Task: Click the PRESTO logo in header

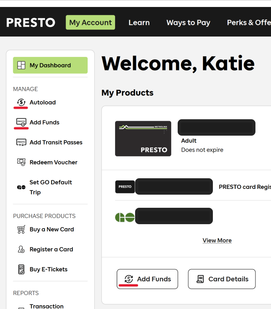Action: pos(31,23)
